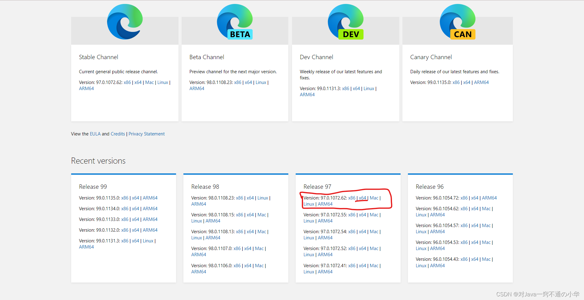Download Release 98 version 98.0.1108.23 x64
Image resolution: width=584 pixels, height=300 pixels.
click(x=250, y=198)
